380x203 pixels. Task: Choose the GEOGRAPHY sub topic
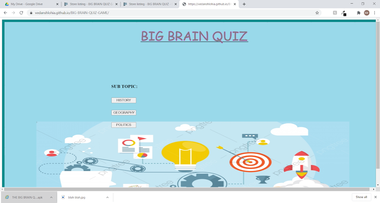124,112
